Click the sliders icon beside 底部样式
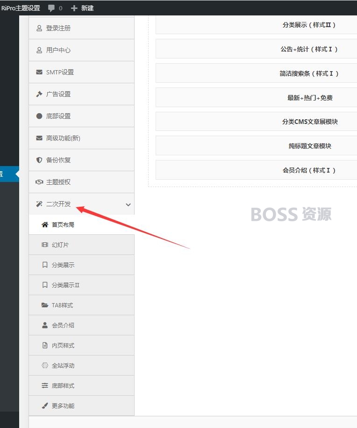The image size is (357, 428). tap(45, 386)
